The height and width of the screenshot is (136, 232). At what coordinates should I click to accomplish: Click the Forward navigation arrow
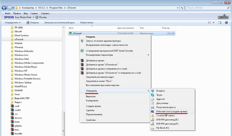pos(9,8)
